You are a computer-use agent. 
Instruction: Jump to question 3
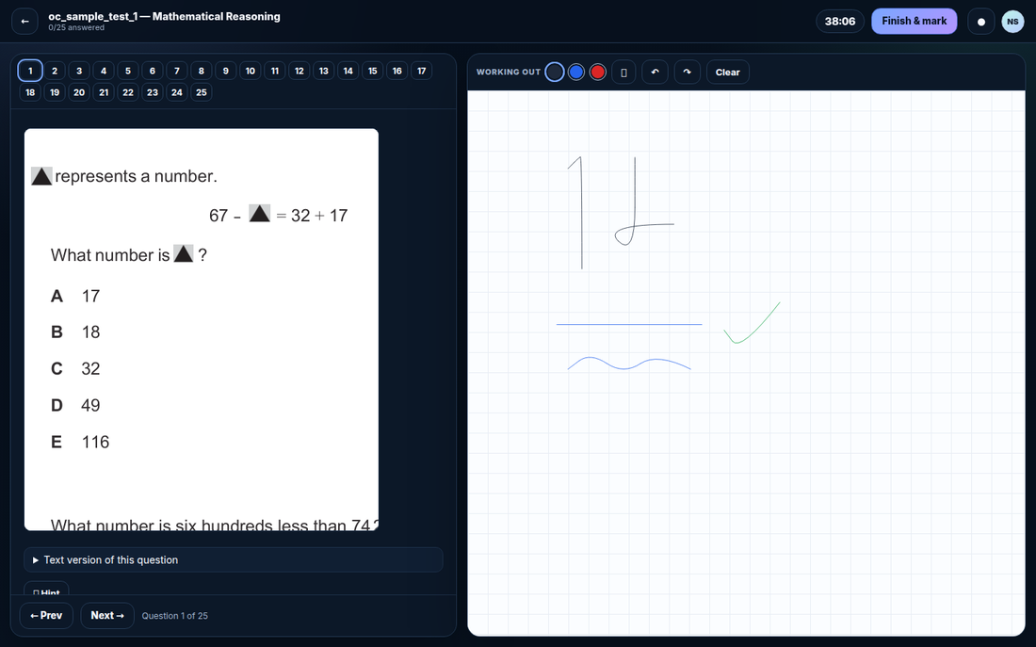(79, 71)
